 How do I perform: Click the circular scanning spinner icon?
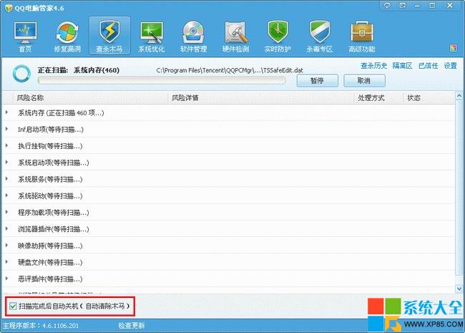click(21, 74)
